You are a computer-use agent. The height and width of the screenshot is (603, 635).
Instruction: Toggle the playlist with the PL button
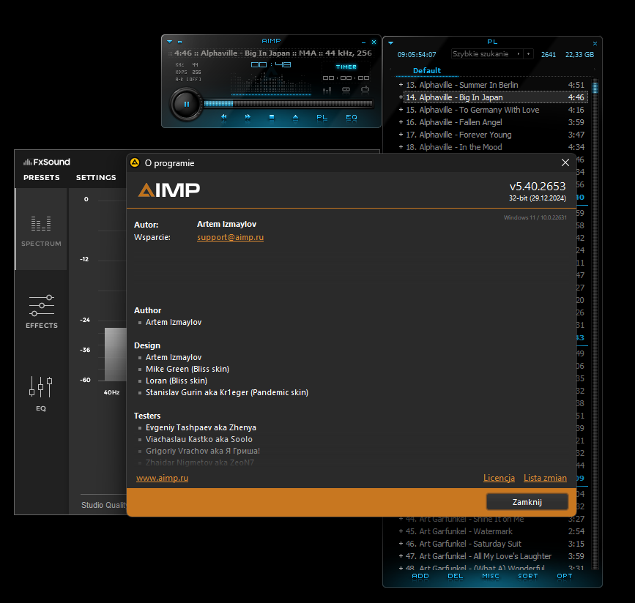(322, 117)
